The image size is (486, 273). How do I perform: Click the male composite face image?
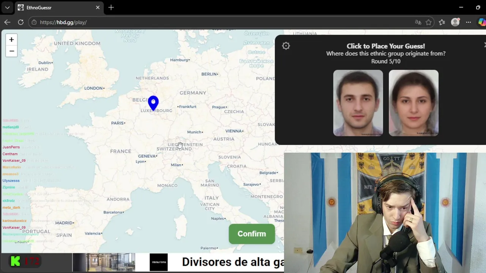click(x=358, y=103)
